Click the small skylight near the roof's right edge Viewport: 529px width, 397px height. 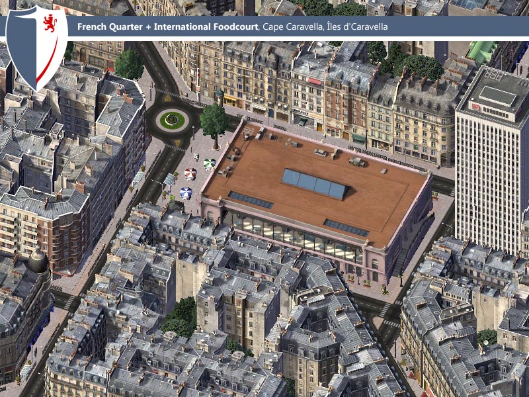pyautogui.click(x=346, y=228)
